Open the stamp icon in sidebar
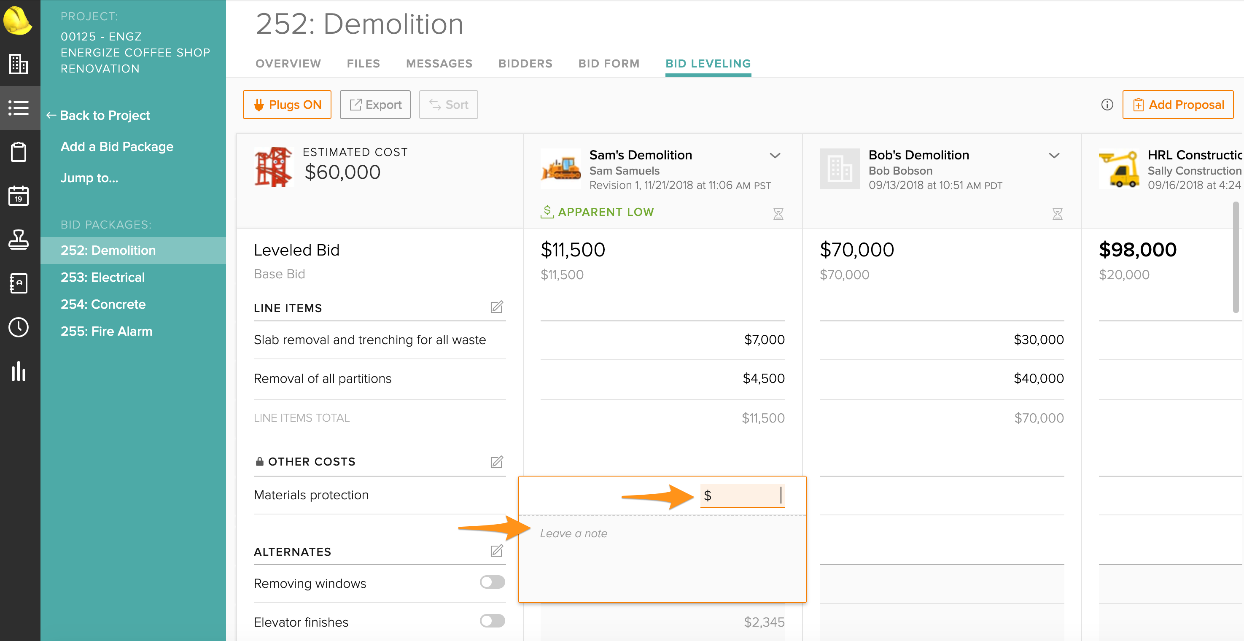The image size is (1244, 641). pos(19,240)
